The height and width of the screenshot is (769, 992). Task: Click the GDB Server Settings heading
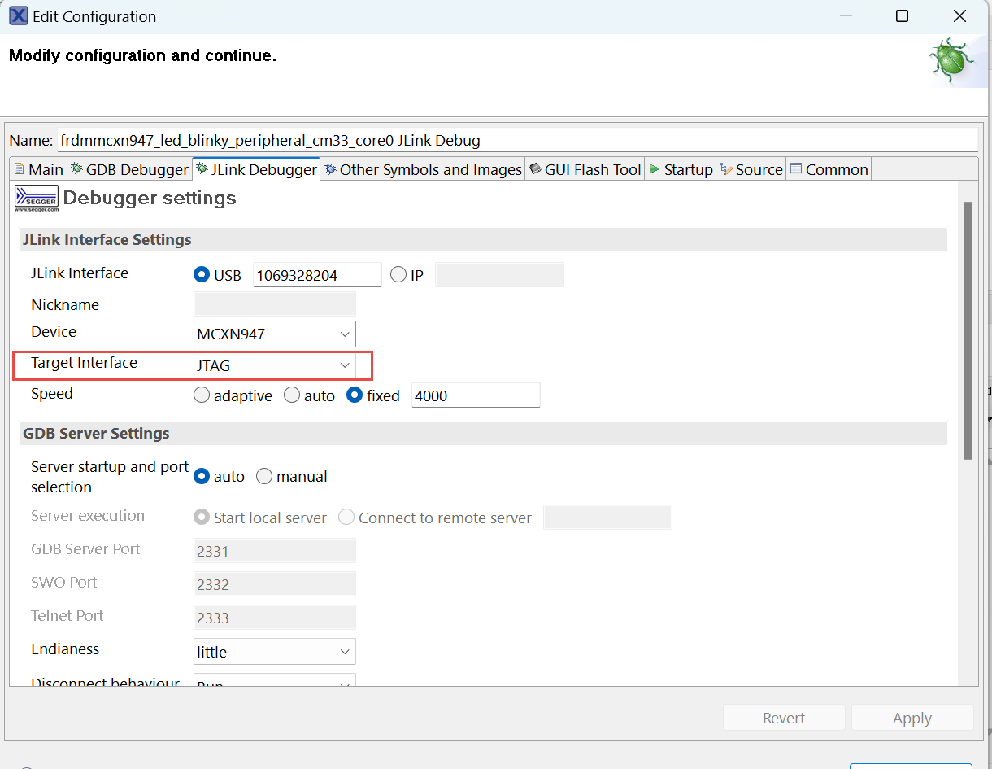pyautogui.click(x=96, y=433)
